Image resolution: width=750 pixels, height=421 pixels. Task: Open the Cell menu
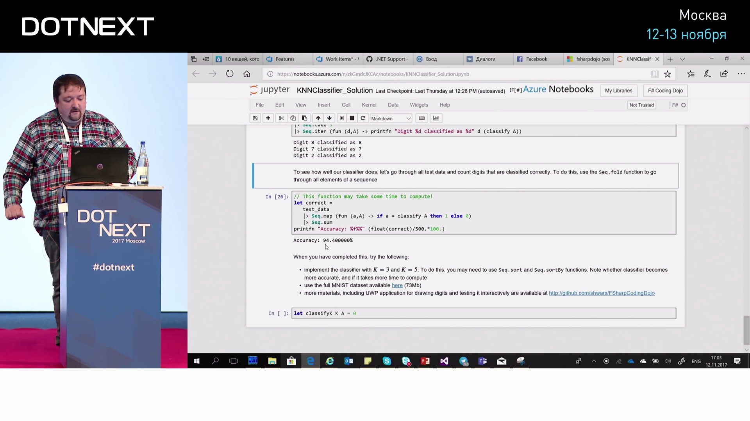[x=346, y=105]
